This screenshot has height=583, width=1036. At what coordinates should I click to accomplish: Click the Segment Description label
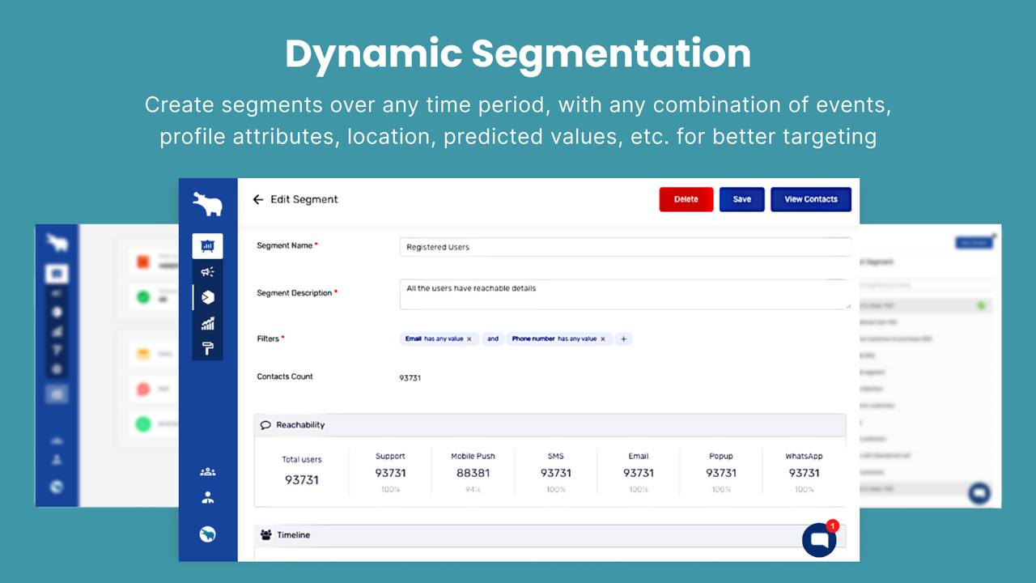[295, 293]
